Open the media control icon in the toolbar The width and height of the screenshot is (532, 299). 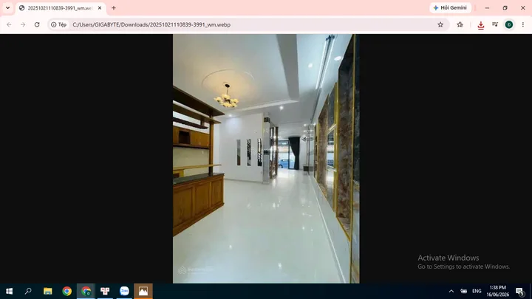click(x=495, y=24)
